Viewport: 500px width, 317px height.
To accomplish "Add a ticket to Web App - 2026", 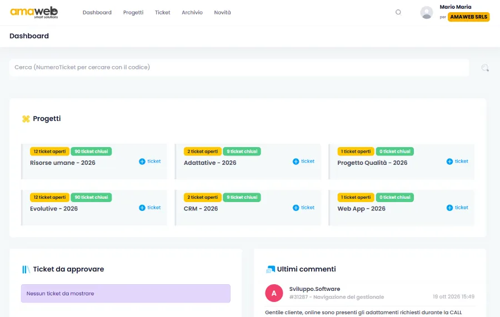I will click(x=457, y=208).
